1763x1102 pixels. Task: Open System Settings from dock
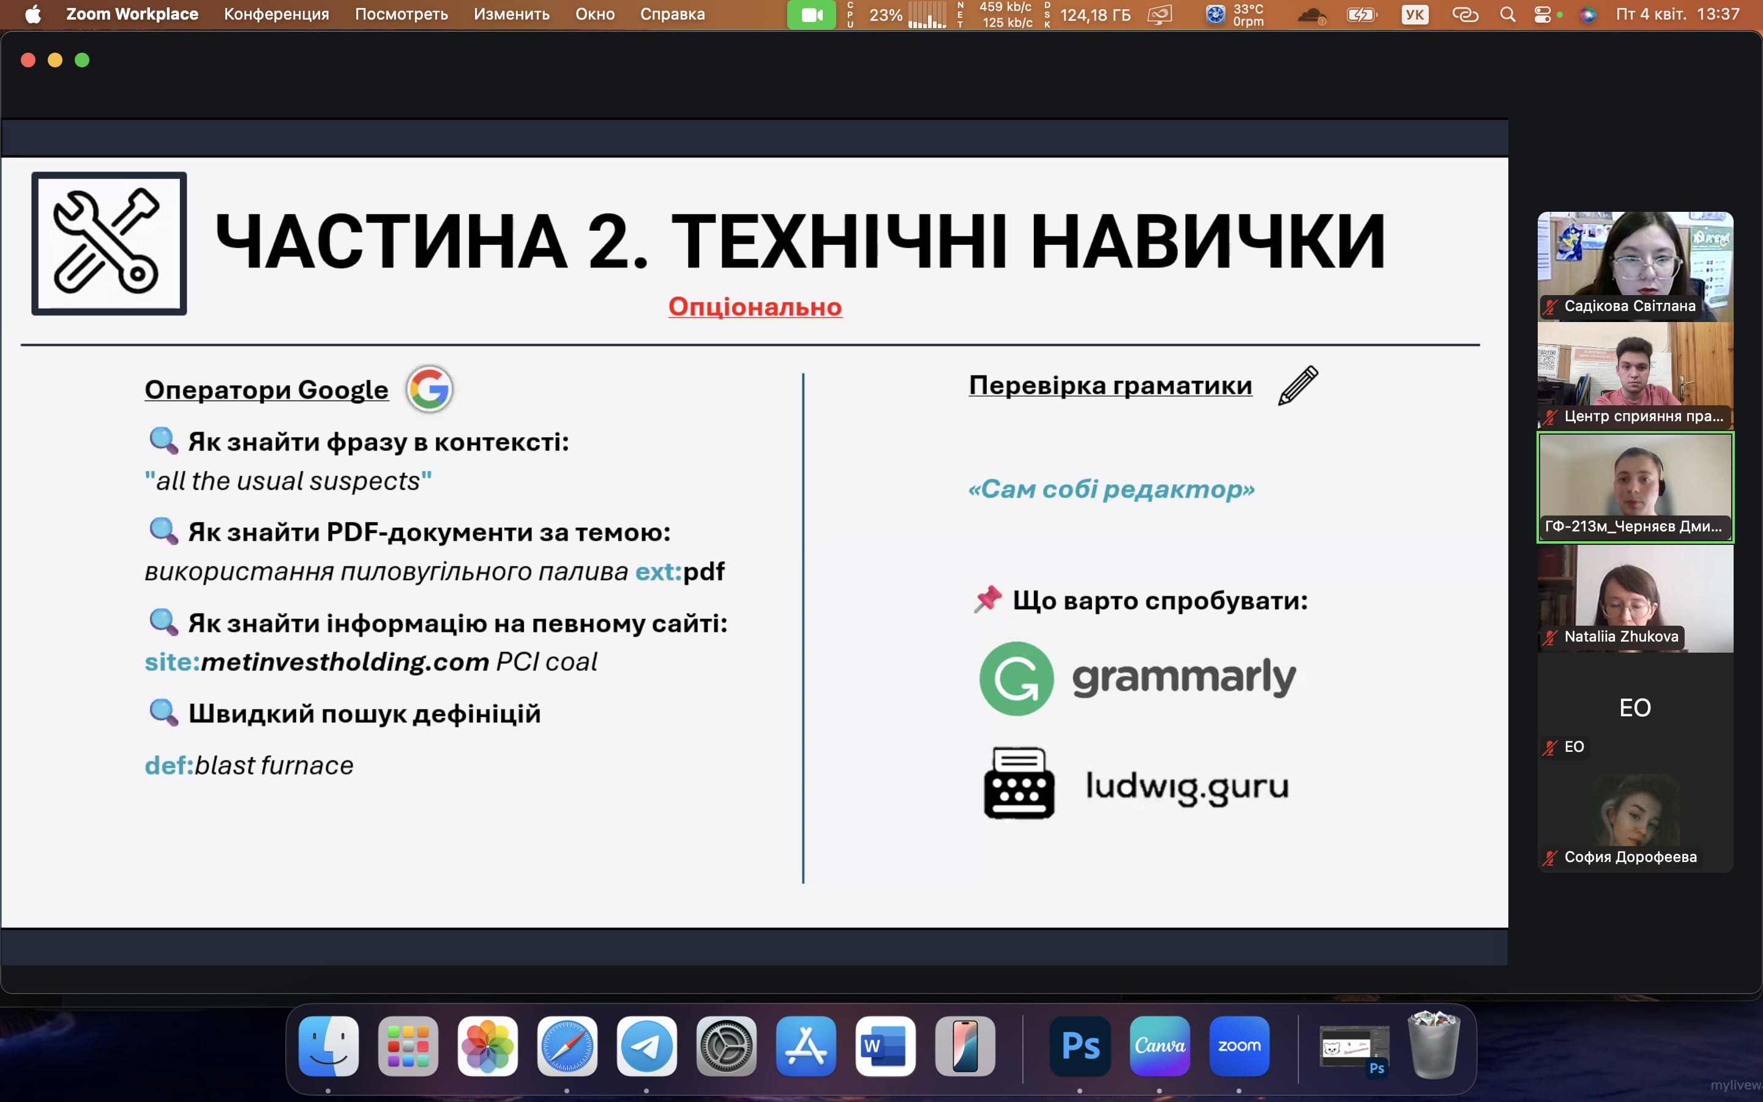(x=725, y=1047)
